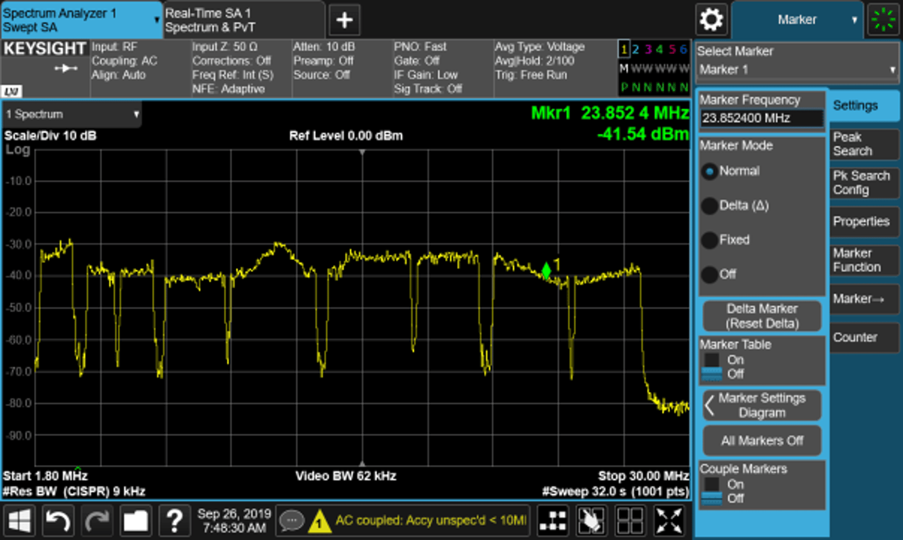903x540 pixels.
Task: Click the green preset/refresh icon
Action: 883,20
